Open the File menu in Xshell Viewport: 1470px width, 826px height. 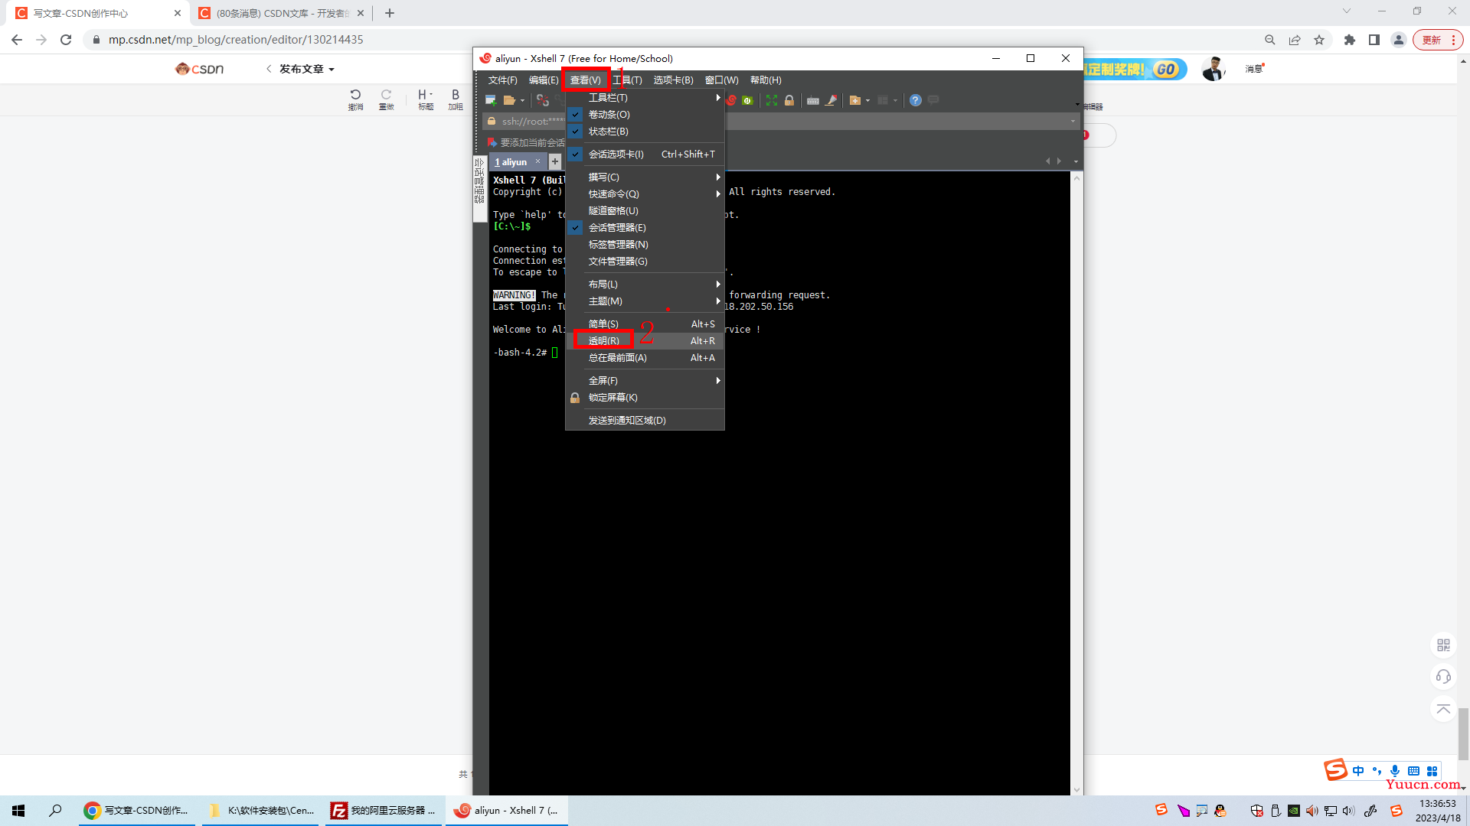[x=502, y=80]
